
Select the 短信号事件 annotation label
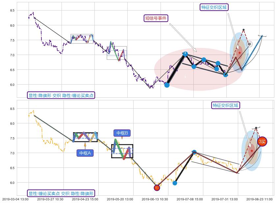[x=156, y=18]
